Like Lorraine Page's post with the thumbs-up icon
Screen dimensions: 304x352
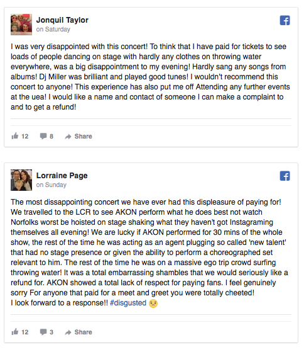click(x=15, y=332)
